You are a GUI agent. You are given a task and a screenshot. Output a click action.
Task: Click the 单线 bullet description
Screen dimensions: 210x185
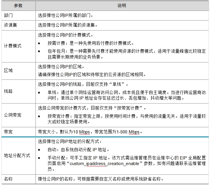pos(127,95)
